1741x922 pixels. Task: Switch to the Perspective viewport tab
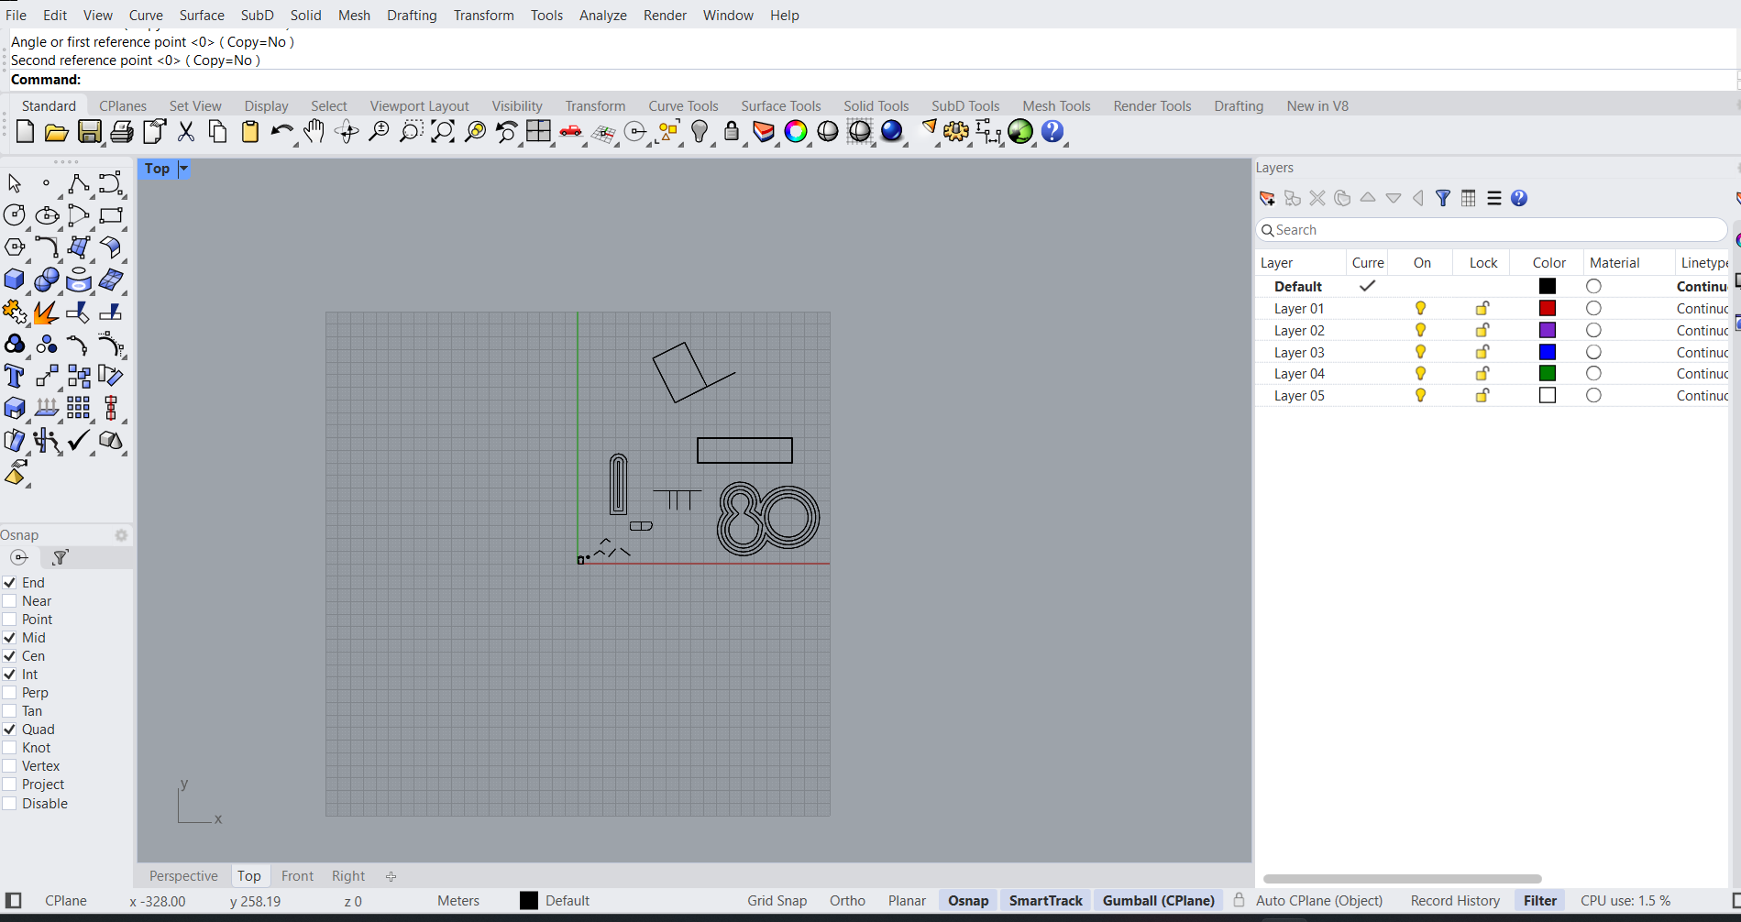[183, 876]
